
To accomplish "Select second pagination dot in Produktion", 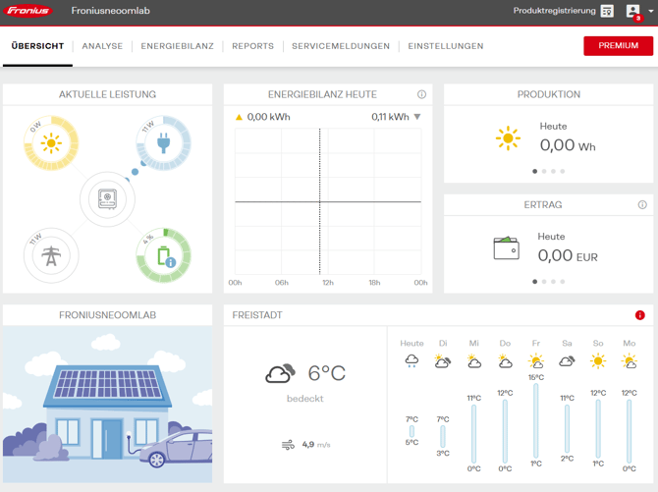I will point(544,172).
